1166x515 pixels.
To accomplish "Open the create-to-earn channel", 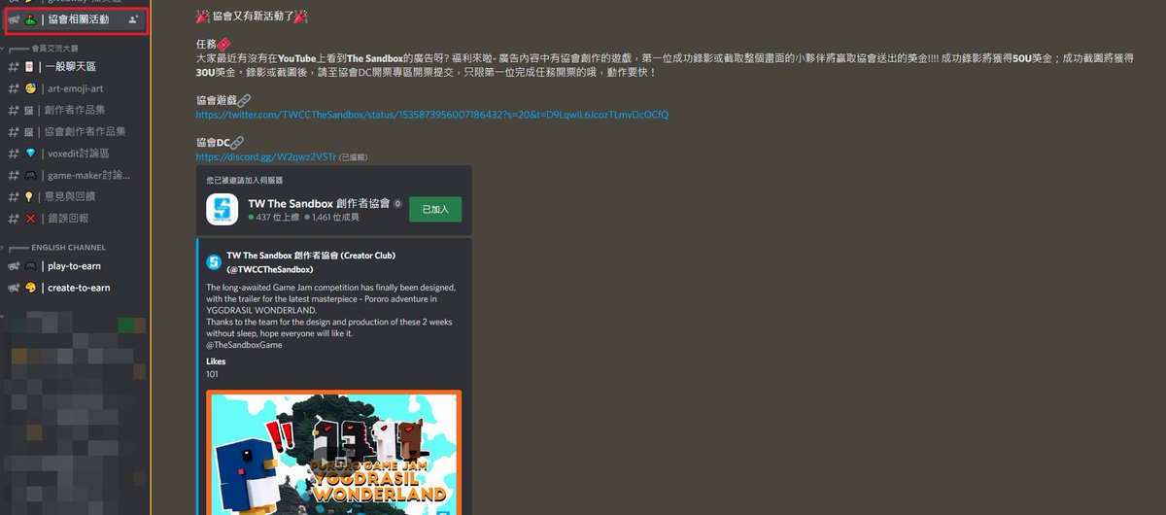I will click(x=76, y=288).
